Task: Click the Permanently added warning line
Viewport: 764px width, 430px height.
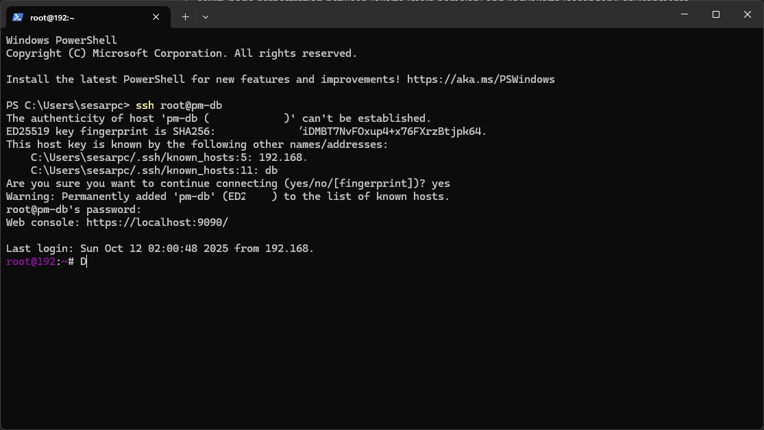Action: pyautogui.click(x=226, y=196)
